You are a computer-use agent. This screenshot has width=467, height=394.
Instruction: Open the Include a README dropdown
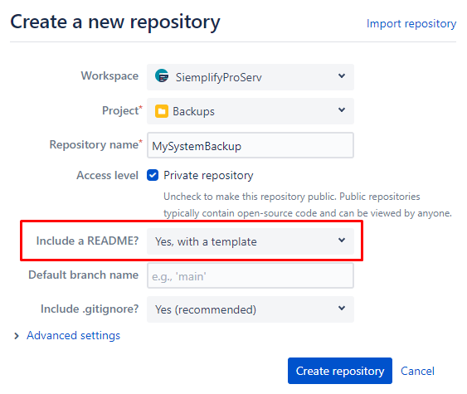(251, 241)
